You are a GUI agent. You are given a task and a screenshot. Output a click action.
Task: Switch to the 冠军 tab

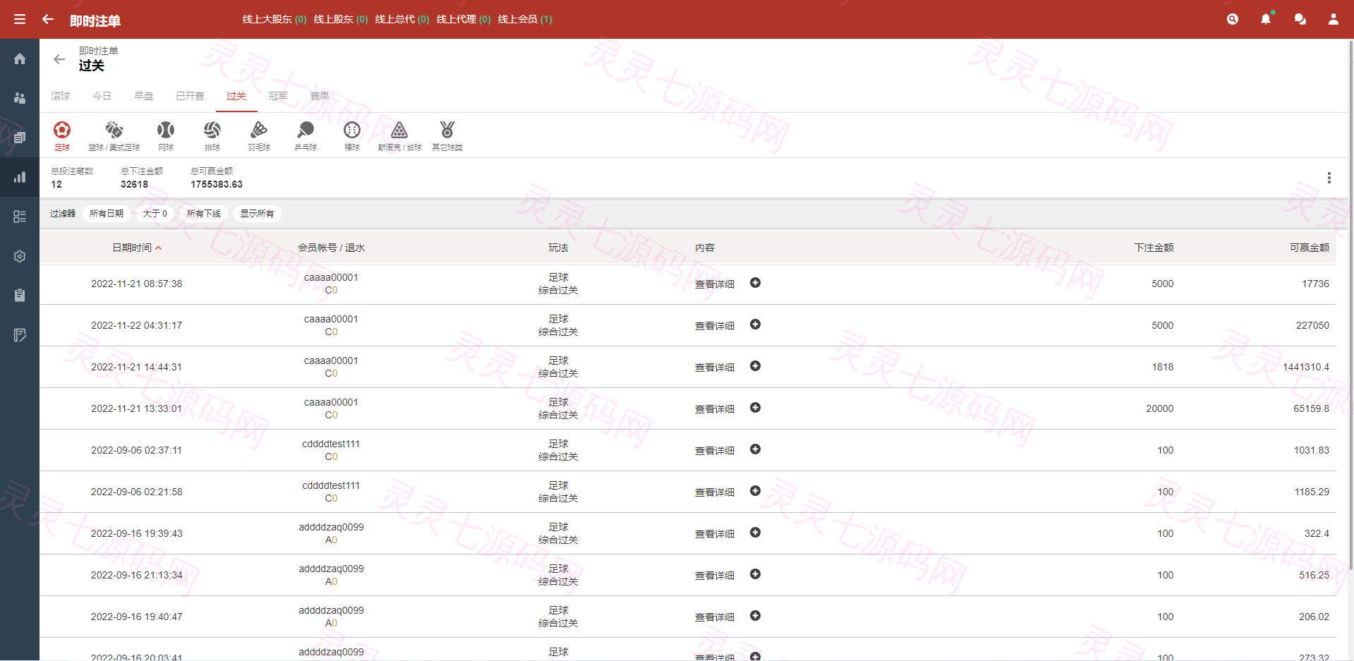pyautogui.click(x=278, y=96)
